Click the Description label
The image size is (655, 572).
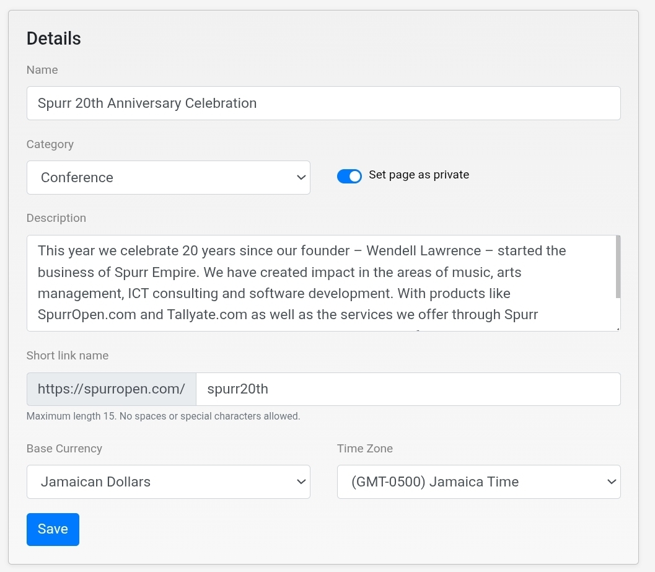(56, 218)
